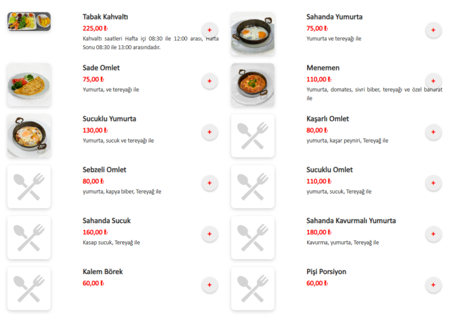This screenshot has height=318, width=472.
Task: Add Sahanda Yumurta using the plus icon
Action: point(433,30)
